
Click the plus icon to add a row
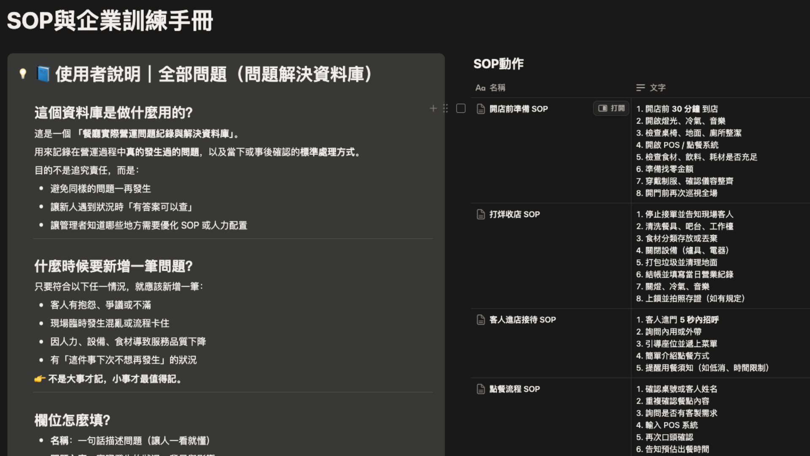coord(433,109)
